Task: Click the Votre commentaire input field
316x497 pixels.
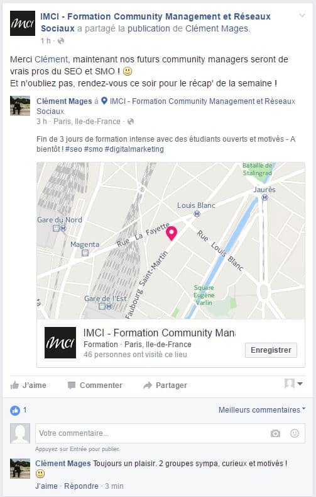Action: [170, 433]
